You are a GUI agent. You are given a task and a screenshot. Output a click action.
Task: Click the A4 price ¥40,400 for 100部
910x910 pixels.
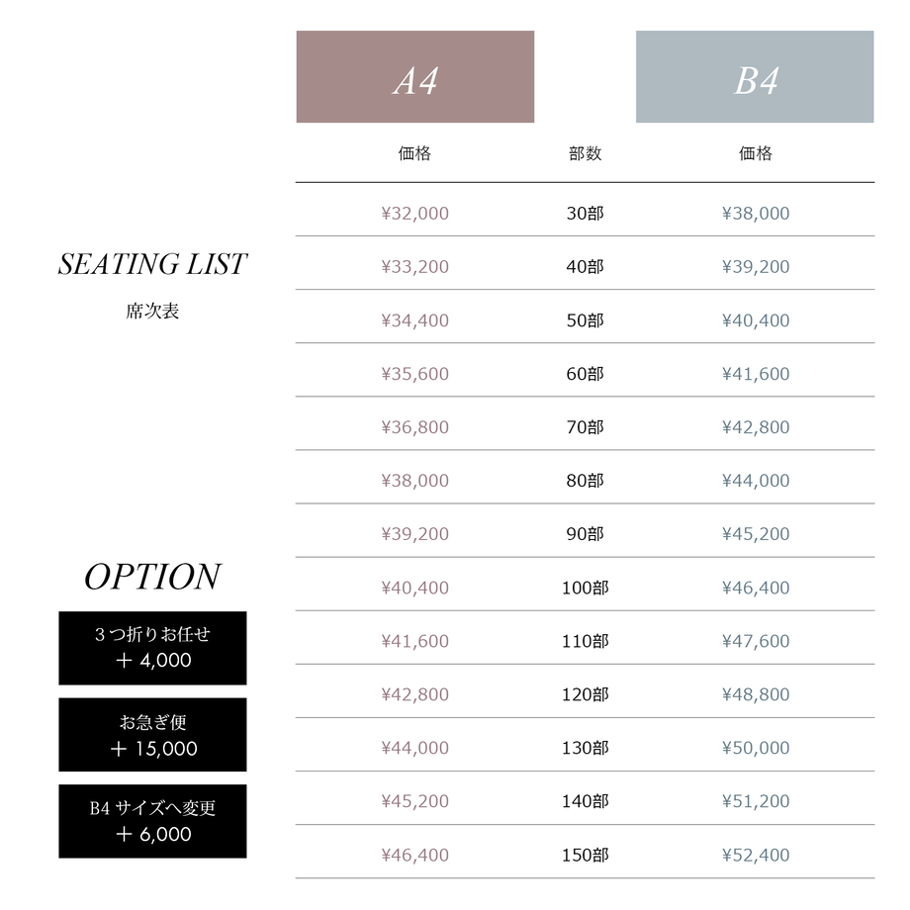point(415,588)
